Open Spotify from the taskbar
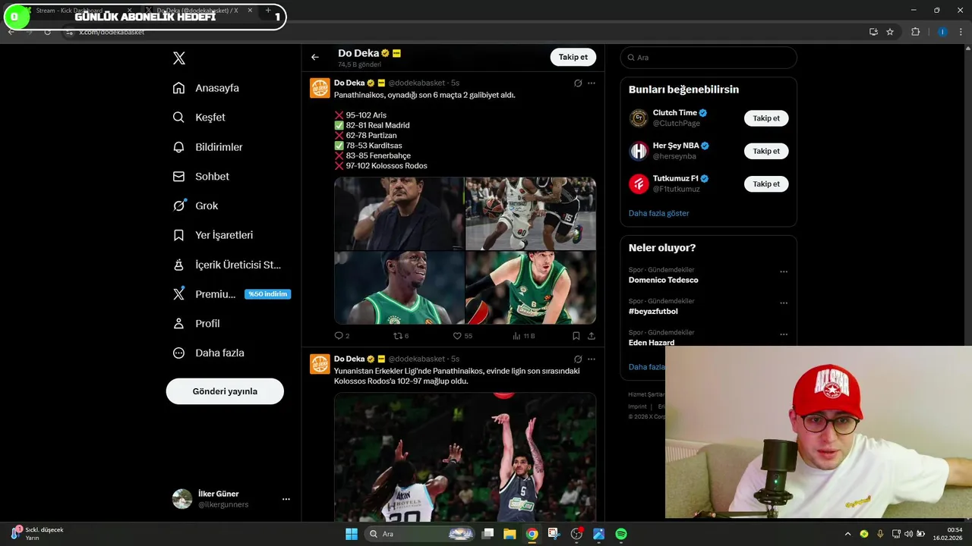Viewport: 972px width, 546px height. pos(621,534)
